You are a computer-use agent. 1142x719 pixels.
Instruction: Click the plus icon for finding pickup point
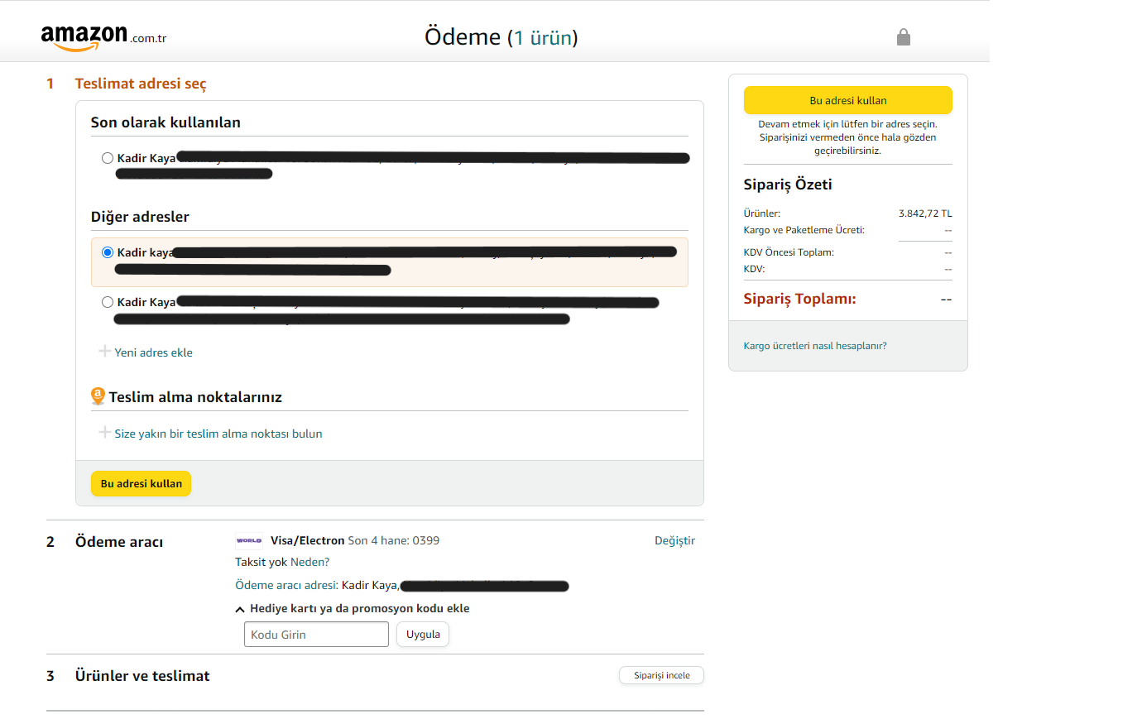click(x=105, y=433)
